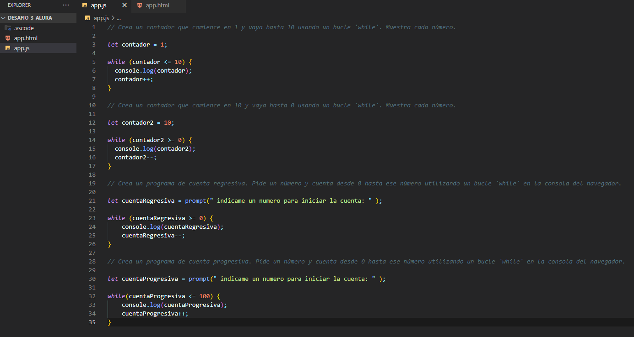
Task: Click 'console.log(contador2);' statement
Action: coord(155,149)
